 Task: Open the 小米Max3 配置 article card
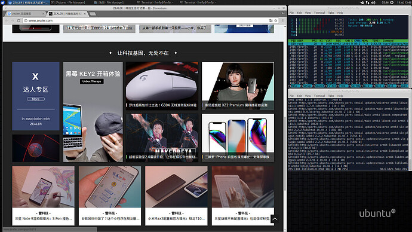click(176, 196)
